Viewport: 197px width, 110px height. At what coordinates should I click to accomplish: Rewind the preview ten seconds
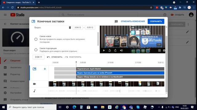[110, 50]
